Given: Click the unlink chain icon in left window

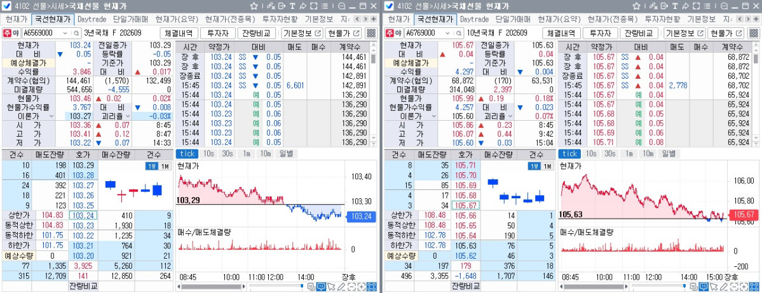Looking at the screenshot, I should 271,6.
